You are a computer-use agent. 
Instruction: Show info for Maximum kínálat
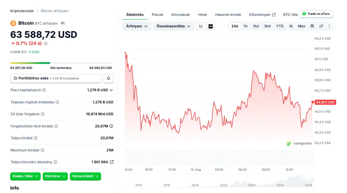click(x=42, y=150)
